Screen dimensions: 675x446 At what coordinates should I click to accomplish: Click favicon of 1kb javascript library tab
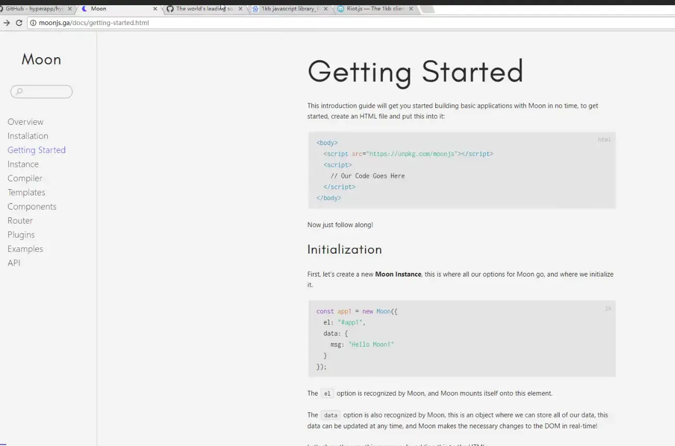pos(255,9)
